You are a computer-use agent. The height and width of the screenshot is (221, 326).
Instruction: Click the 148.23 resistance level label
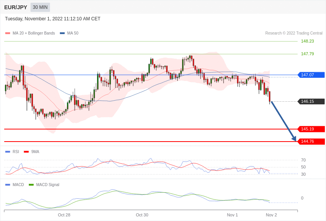coord(307,41)
